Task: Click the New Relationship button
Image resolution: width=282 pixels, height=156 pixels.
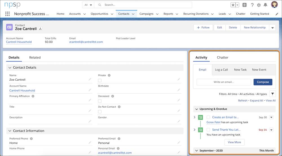Action: (255, 28)
